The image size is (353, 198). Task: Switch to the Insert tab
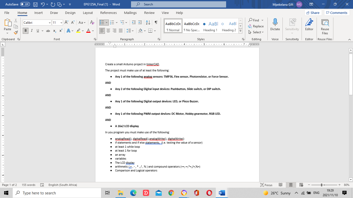38,13
